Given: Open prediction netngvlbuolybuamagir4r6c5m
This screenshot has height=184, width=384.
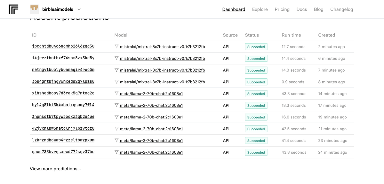Looking at the screenshot, I should pyautogui.click(x=63, y=70).
